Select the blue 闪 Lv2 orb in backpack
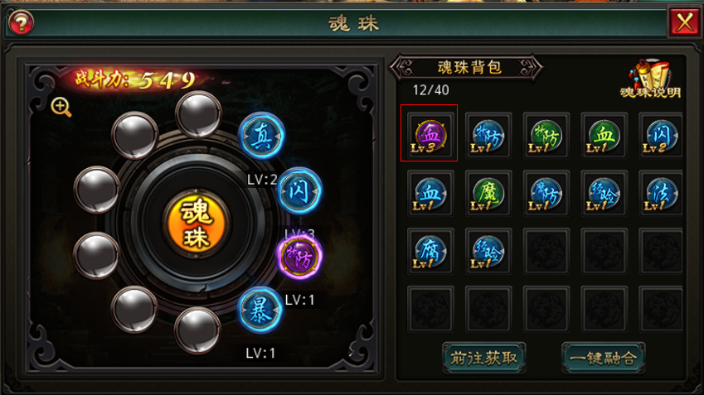Viewport: 704px width, 395px height. click(x=661, y=135)
